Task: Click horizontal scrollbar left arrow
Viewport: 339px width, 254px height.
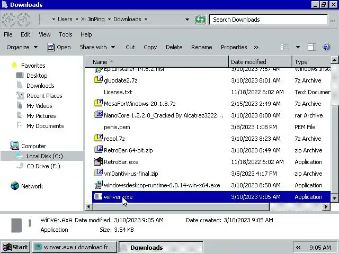Action: coord(88,207)
